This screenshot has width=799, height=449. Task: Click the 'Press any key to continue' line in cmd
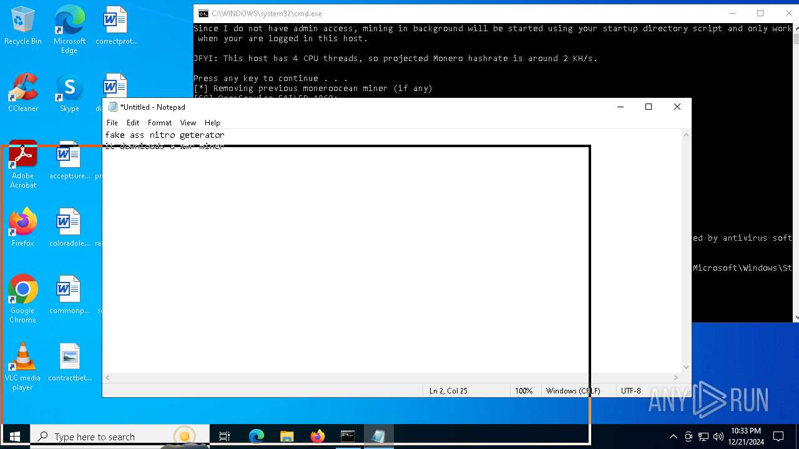[270, 78]
